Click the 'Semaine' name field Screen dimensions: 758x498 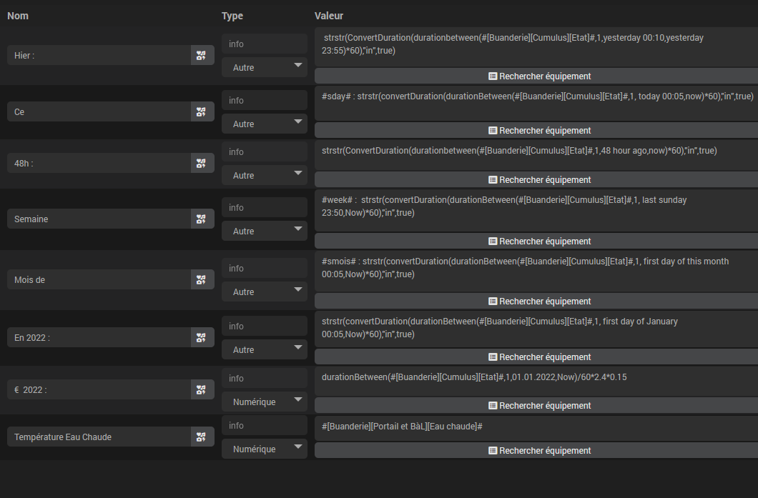99,219
